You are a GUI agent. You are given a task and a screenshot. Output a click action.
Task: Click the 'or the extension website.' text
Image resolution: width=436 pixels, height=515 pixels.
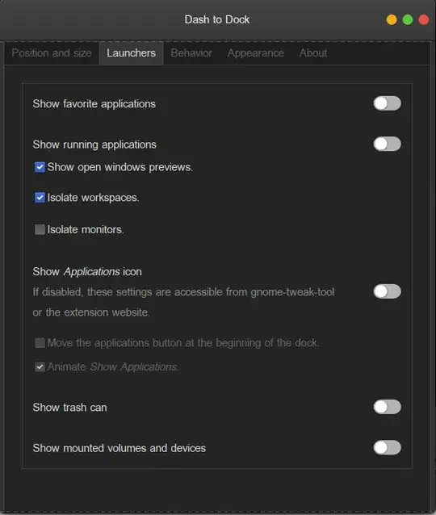coord(91,312)
